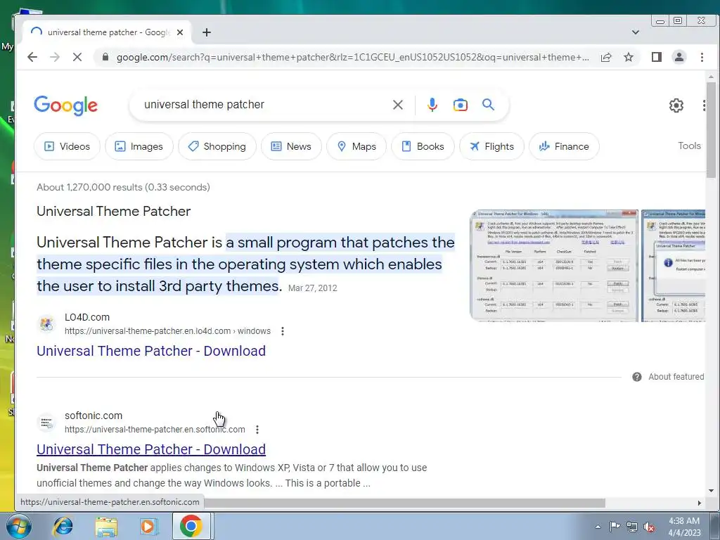Open the taskbar clock 4:38 AM
720x540 pixels.
(x=684, y=527)
